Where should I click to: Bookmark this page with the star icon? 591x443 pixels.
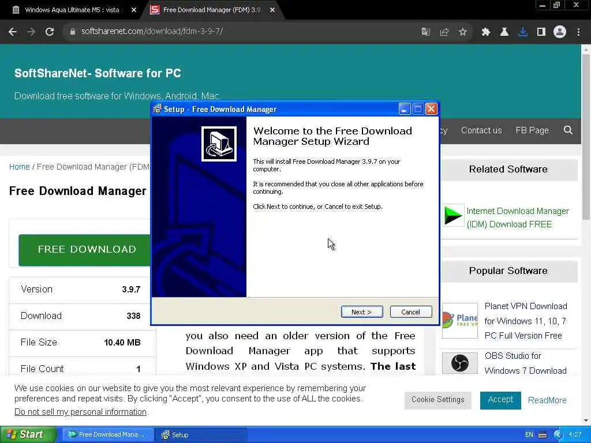(x=462, y=32)
